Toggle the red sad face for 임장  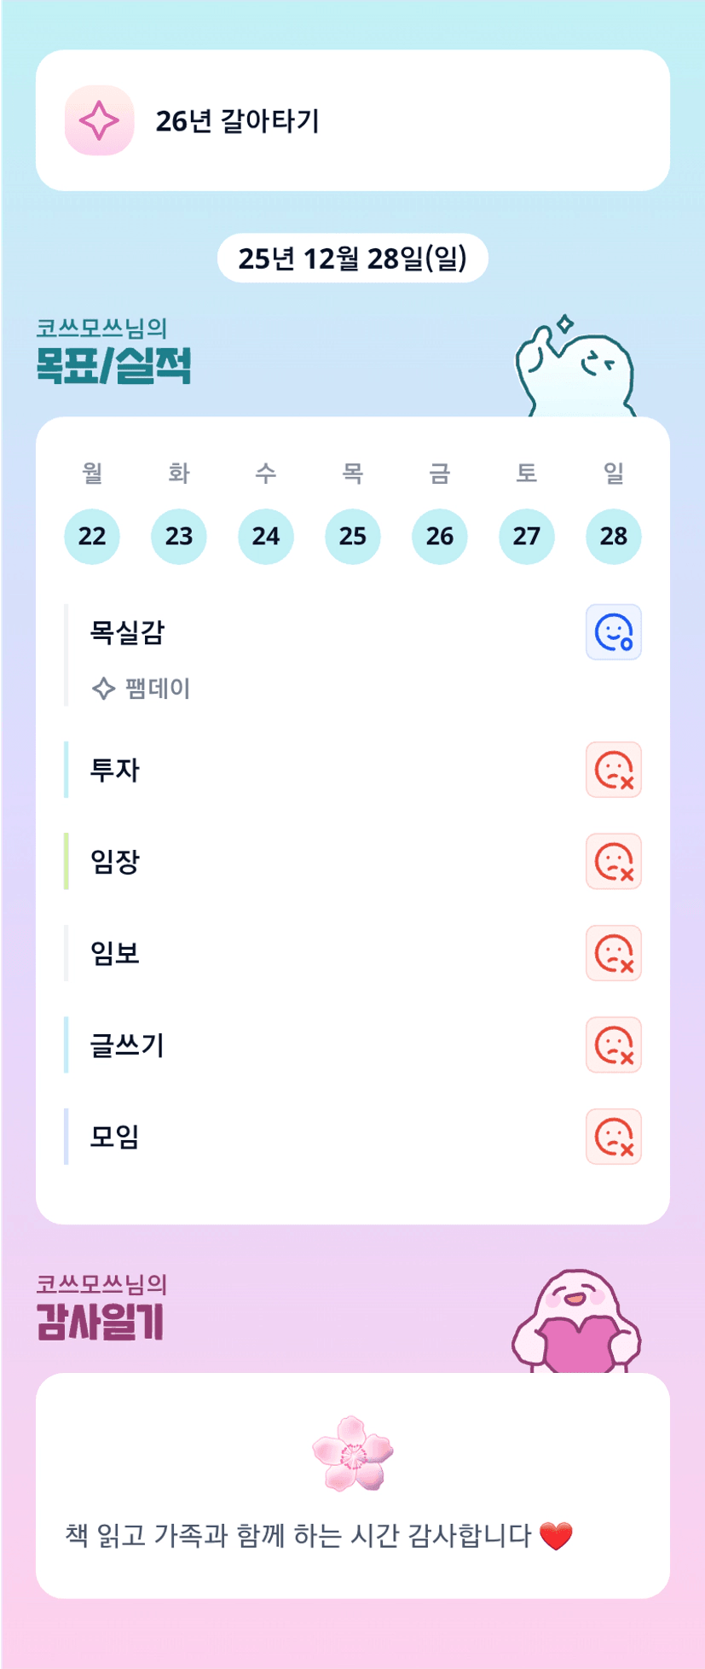click(x=613, y=862)
